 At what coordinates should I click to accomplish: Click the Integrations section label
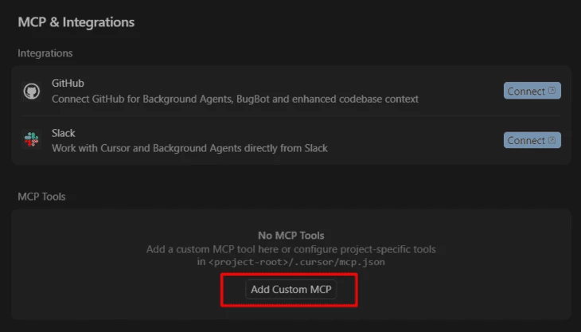pos(45,53)
